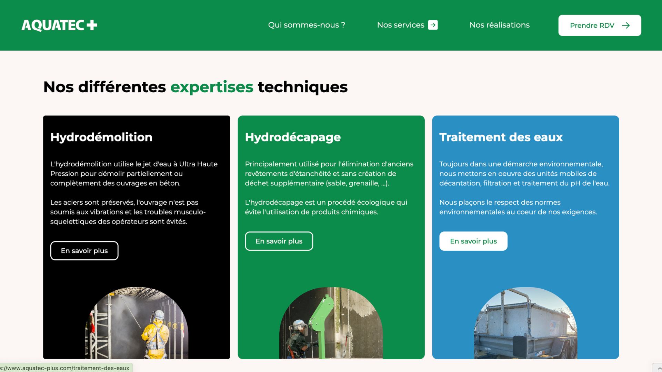Click paragraph starting L'hydrodécapage est un procédé écologique

326,207
